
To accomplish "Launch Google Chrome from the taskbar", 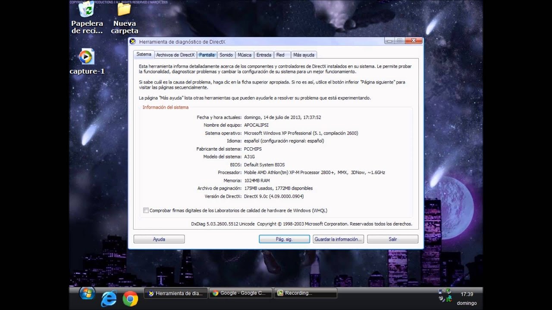I will (130, 298).
